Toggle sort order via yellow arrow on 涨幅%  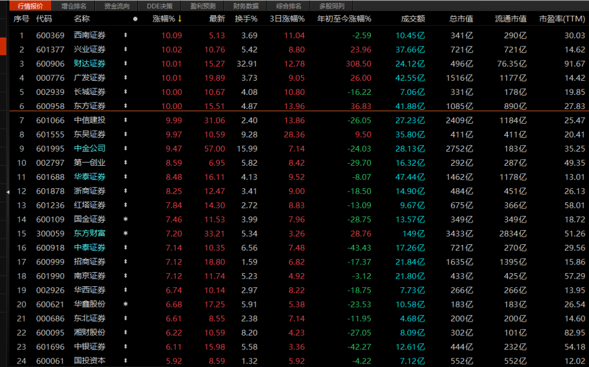click(179, 19)
